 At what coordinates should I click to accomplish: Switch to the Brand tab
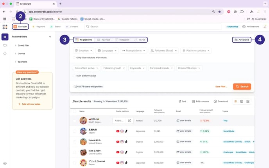(x=56, y=27)
